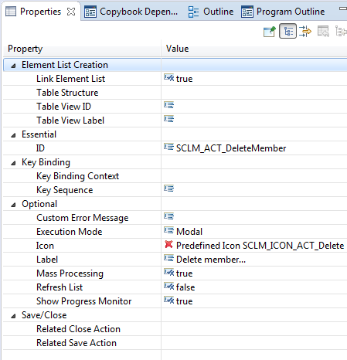Collapse the Element List Creation category
This screenshot has width=347, height=360.
13,66
